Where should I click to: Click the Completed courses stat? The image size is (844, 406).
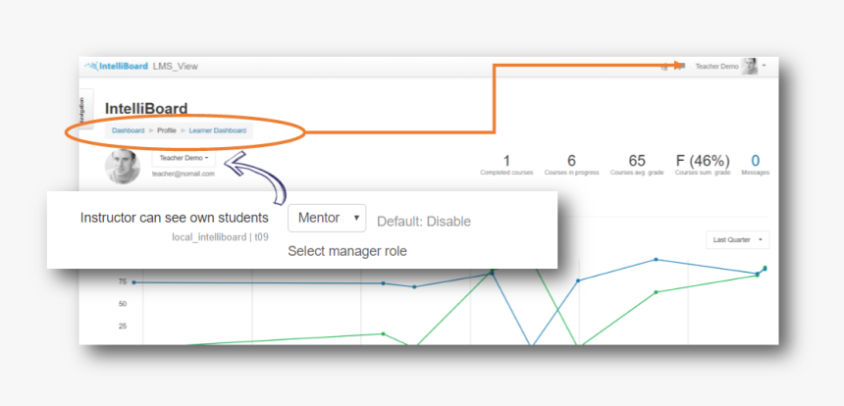coord(505,163)
